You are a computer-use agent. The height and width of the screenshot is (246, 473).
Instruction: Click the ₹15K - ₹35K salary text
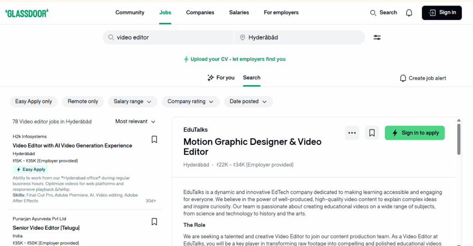[45, 161]
